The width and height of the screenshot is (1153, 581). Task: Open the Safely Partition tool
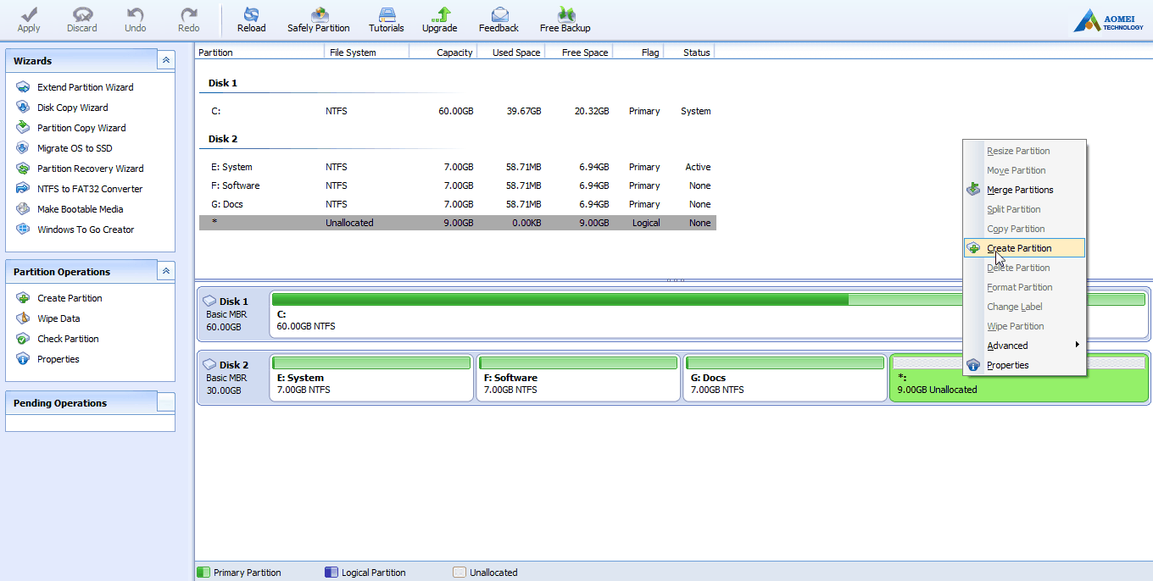[x=319, y=19]
